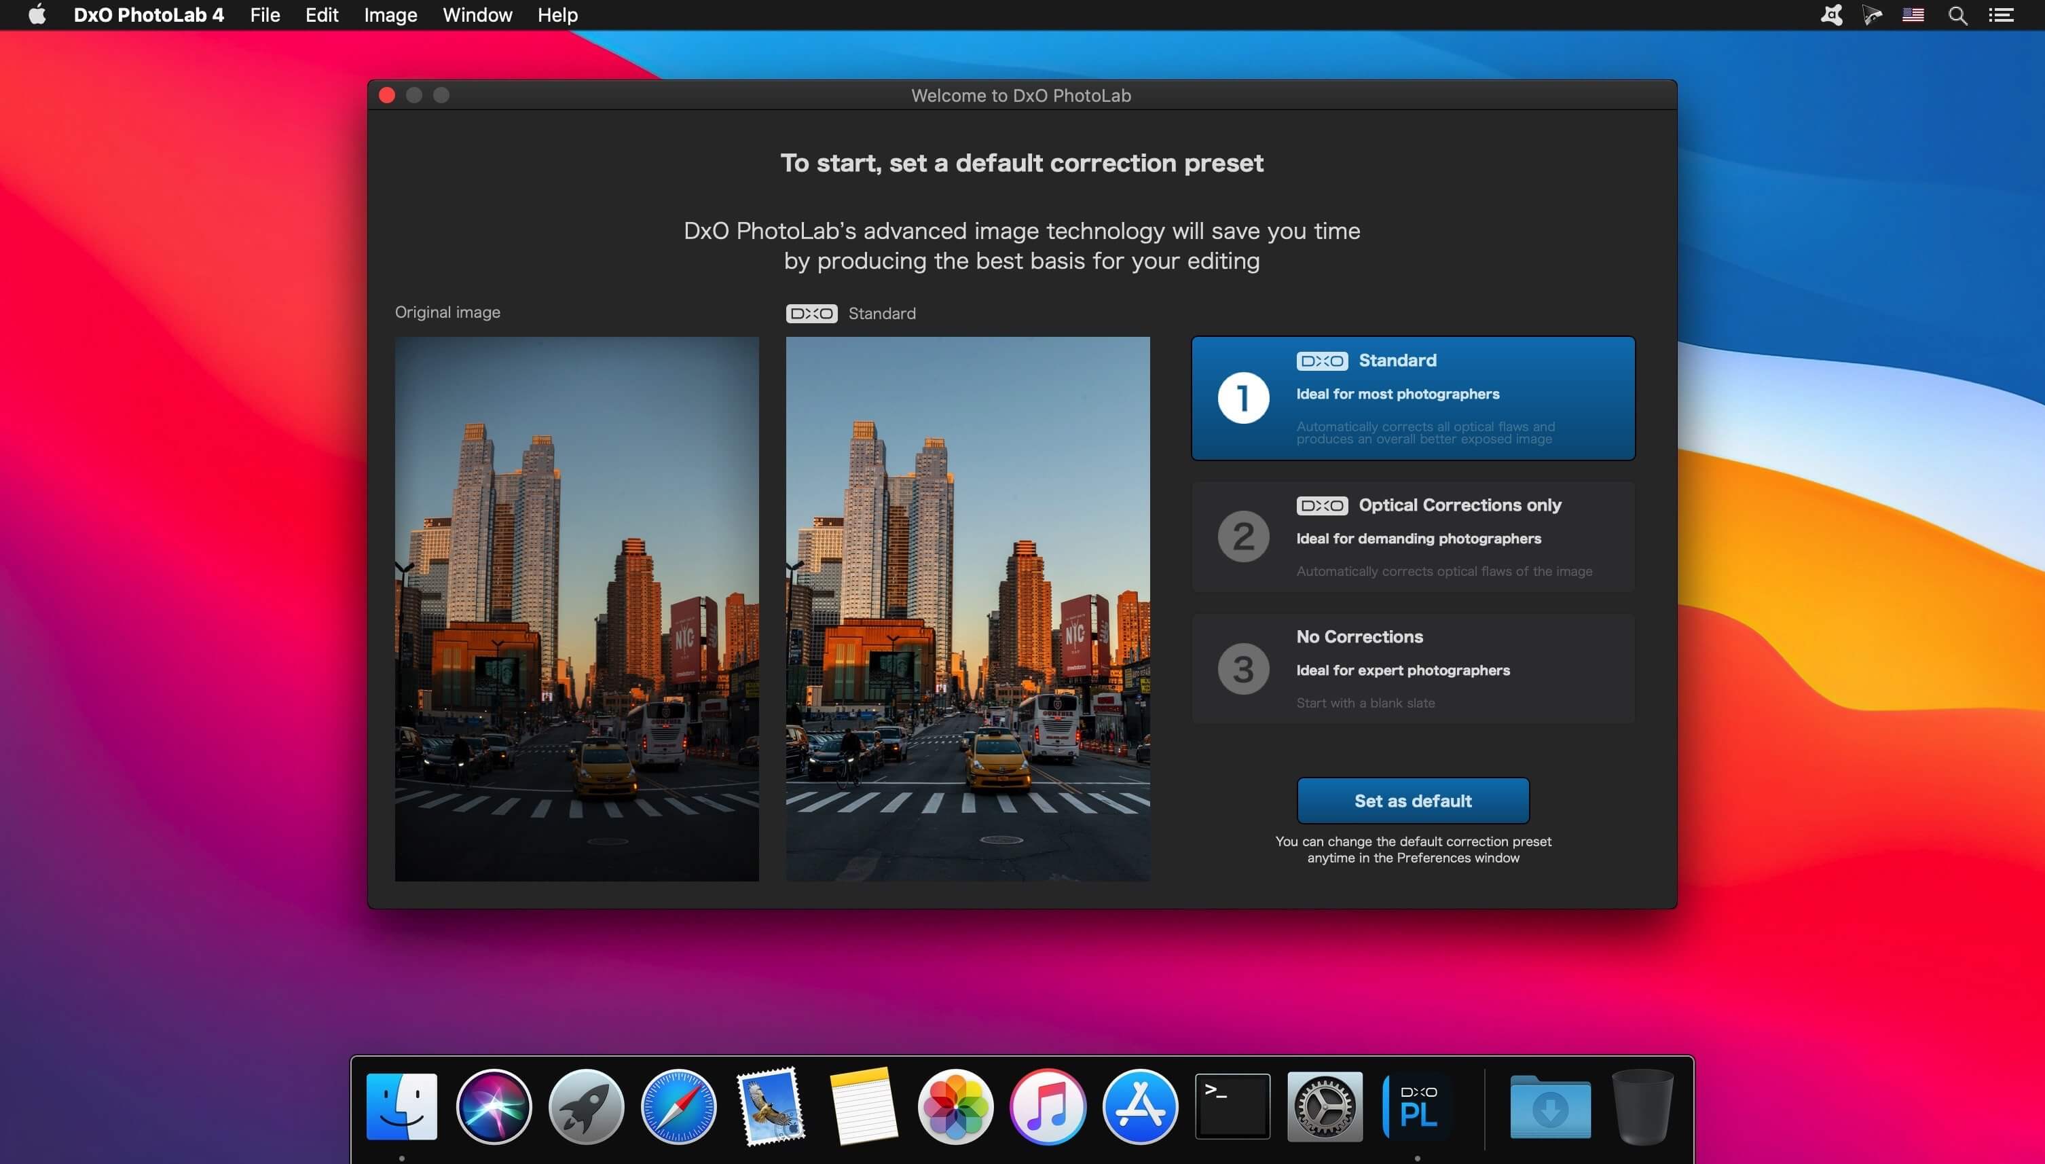2045x1164 pixels.
Task: Open the Help menu
Action: point(557,15)
